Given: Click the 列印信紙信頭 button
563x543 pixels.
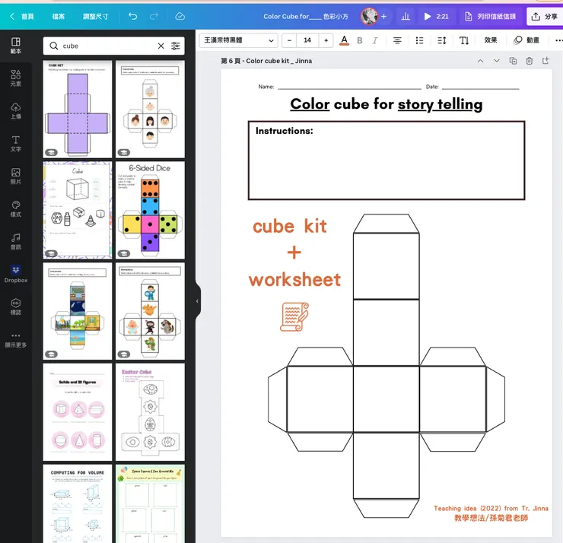Looking at the screenshot, I should [x=490, y=17].
